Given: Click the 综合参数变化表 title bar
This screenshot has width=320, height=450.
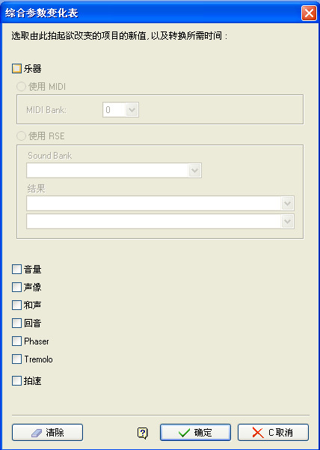Looking at the screenshot, I should click(x=150, y=13).
